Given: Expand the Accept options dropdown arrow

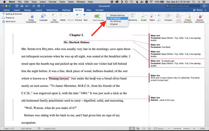Looking at the screenshot, I should (147, 16).
